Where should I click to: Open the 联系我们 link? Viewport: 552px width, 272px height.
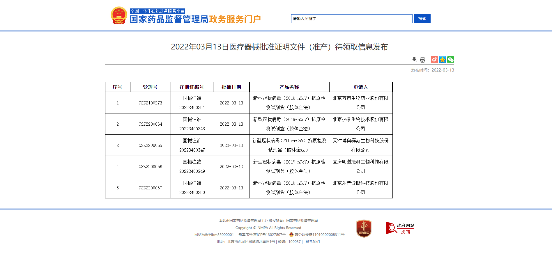312,242
